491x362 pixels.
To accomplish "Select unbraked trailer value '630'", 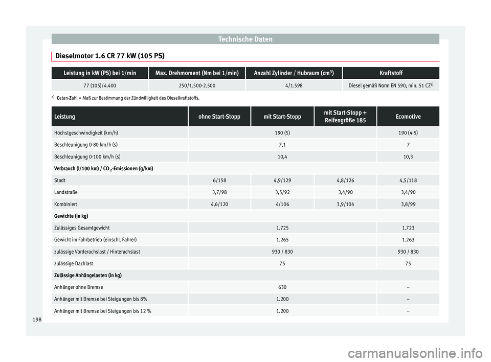I will (x=282, y=287).
